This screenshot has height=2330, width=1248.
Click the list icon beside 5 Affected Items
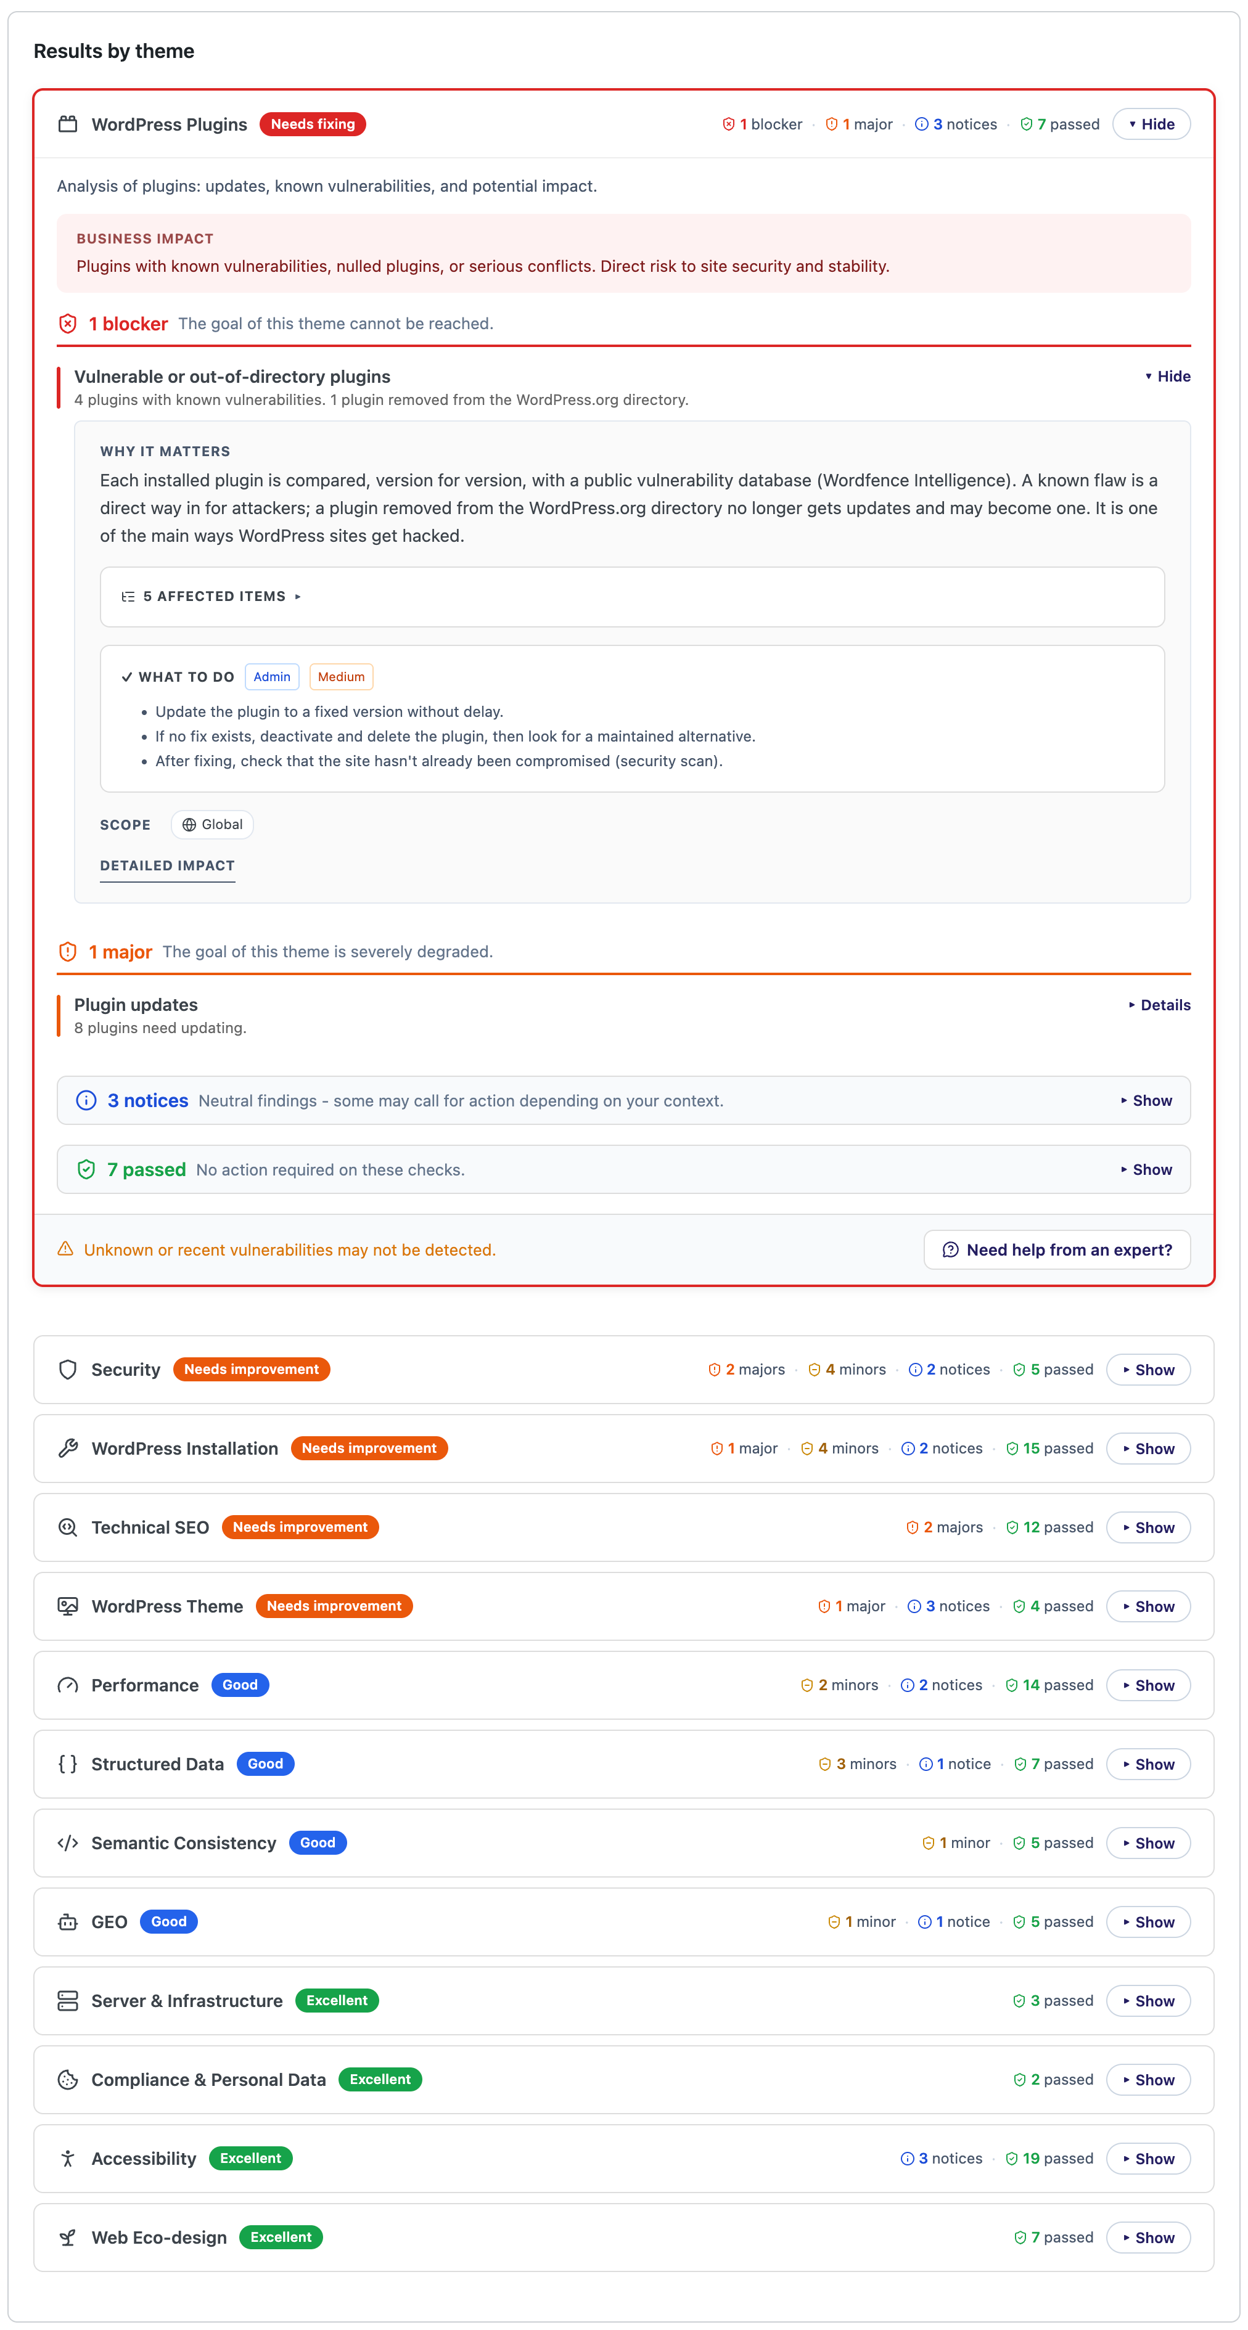tap(128, 597)
